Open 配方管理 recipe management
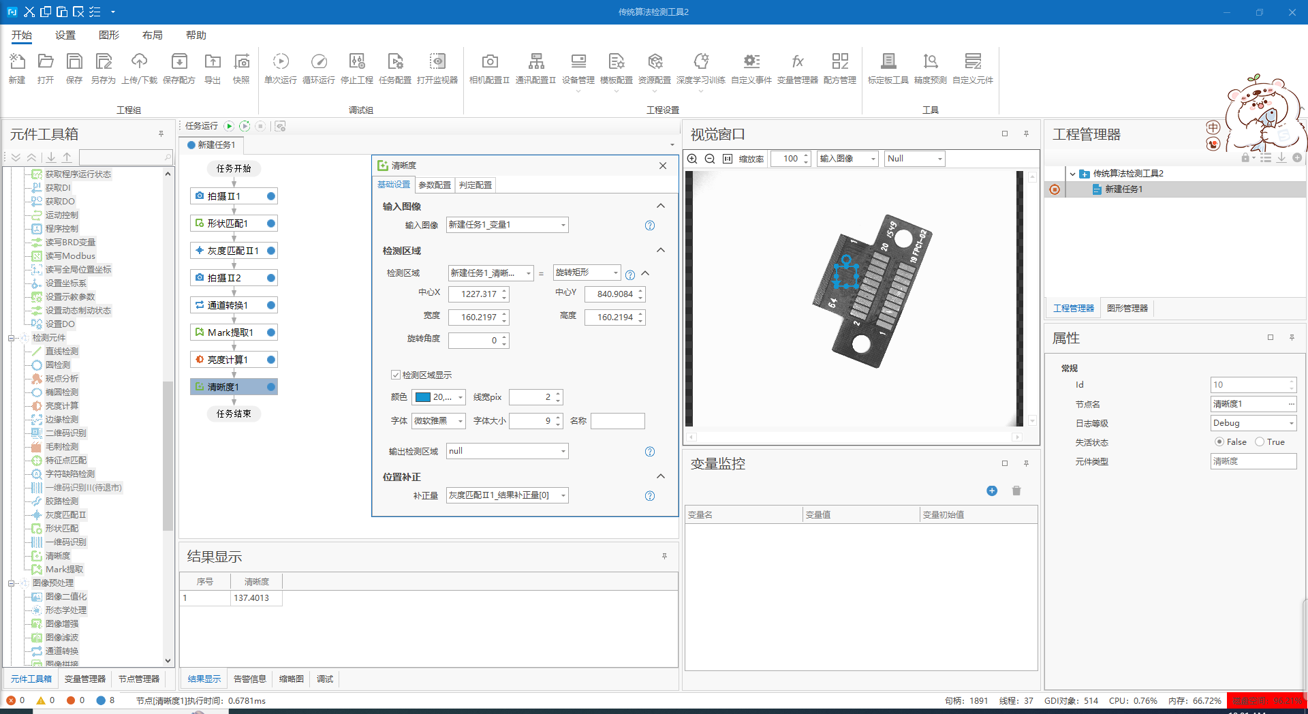 pyautogui.click(x=840, y=62)
